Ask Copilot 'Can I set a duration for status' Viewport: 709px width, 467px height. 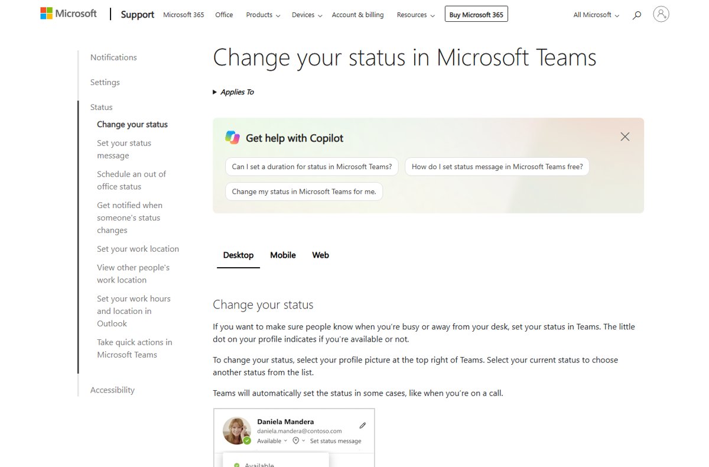[x=312, y=167]
